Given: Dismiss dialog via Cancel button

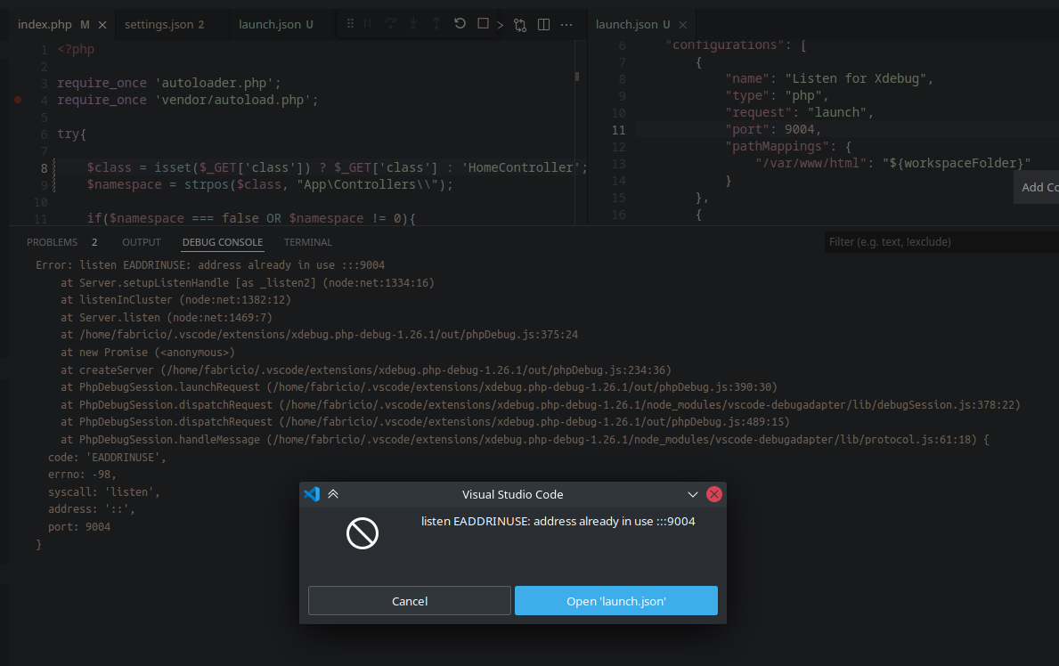Looking at the screenshot, I should (x=409, y=600).
